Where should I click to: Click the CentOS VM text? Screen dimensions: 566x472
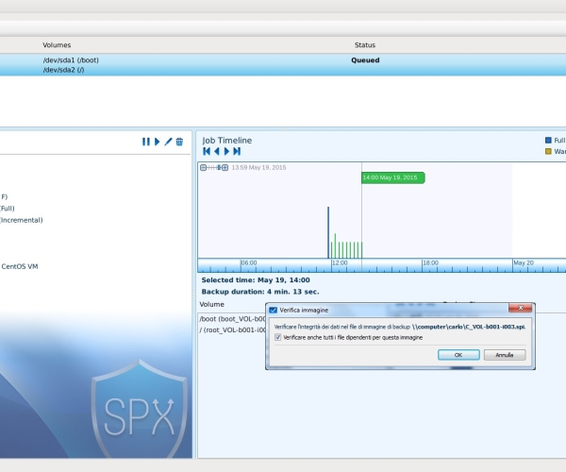(20, 266)
